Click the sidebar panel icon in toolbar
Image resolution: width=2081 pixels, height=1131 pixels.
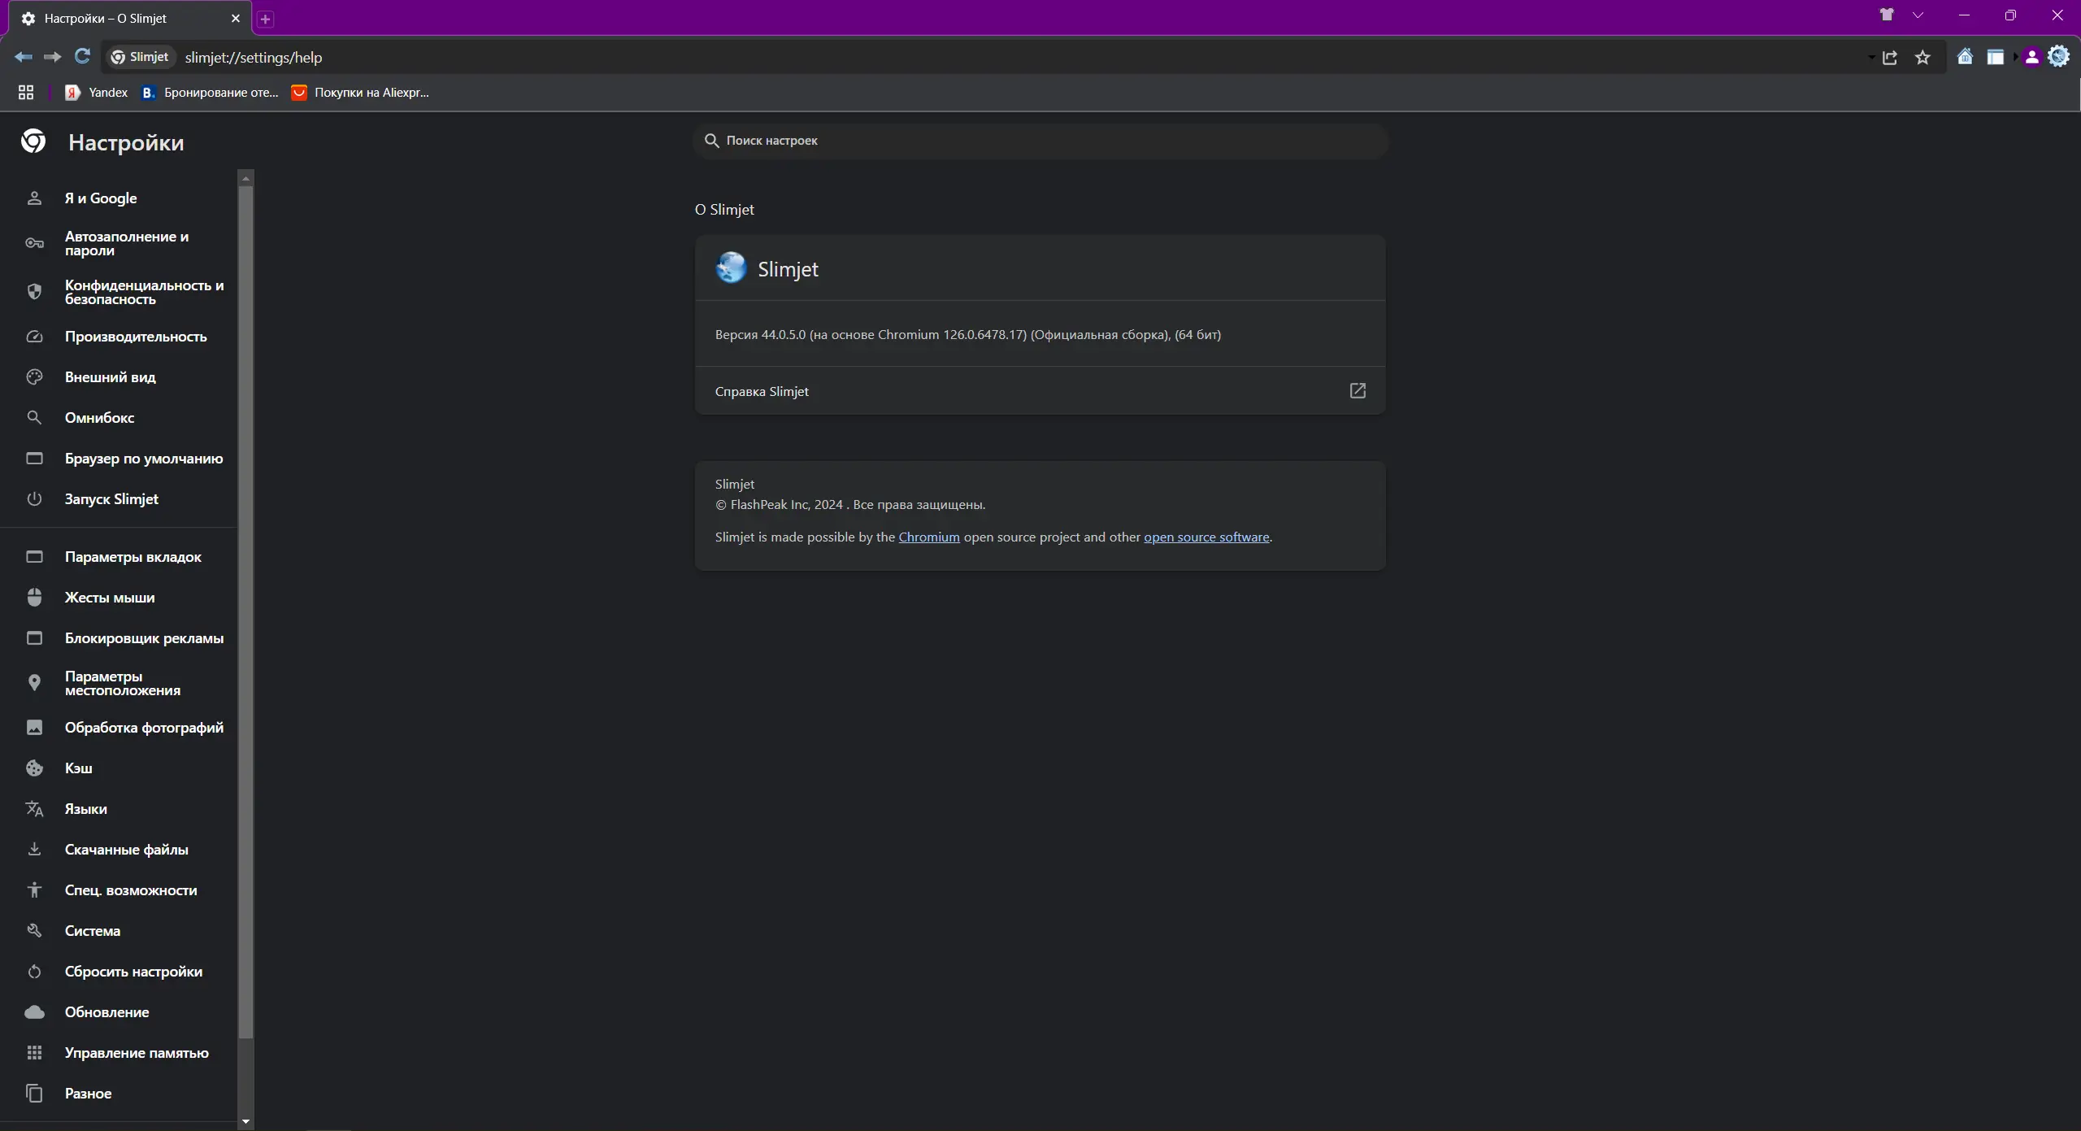pos(1995,57)
